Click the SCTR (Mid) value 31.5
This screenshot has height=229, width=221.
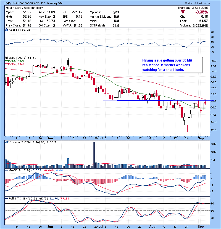pos(116,25)
